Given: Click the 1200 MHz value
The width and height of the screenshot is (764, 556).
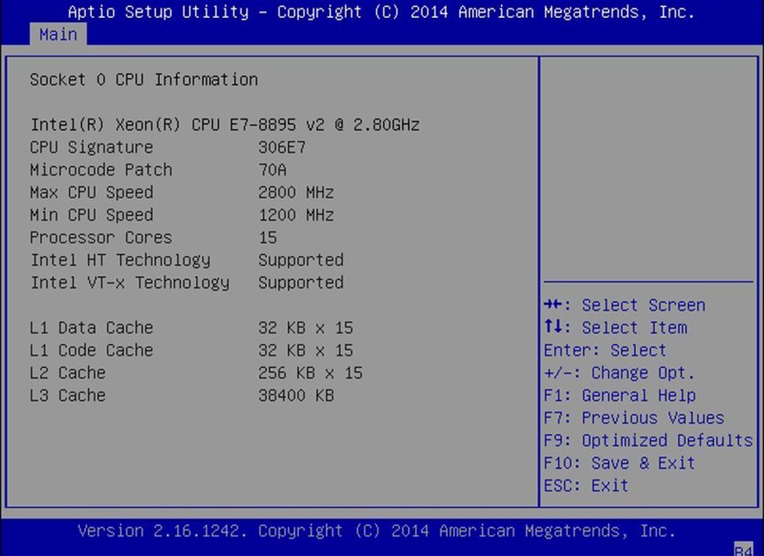Looking at the screenshot, I should point(296,214).
